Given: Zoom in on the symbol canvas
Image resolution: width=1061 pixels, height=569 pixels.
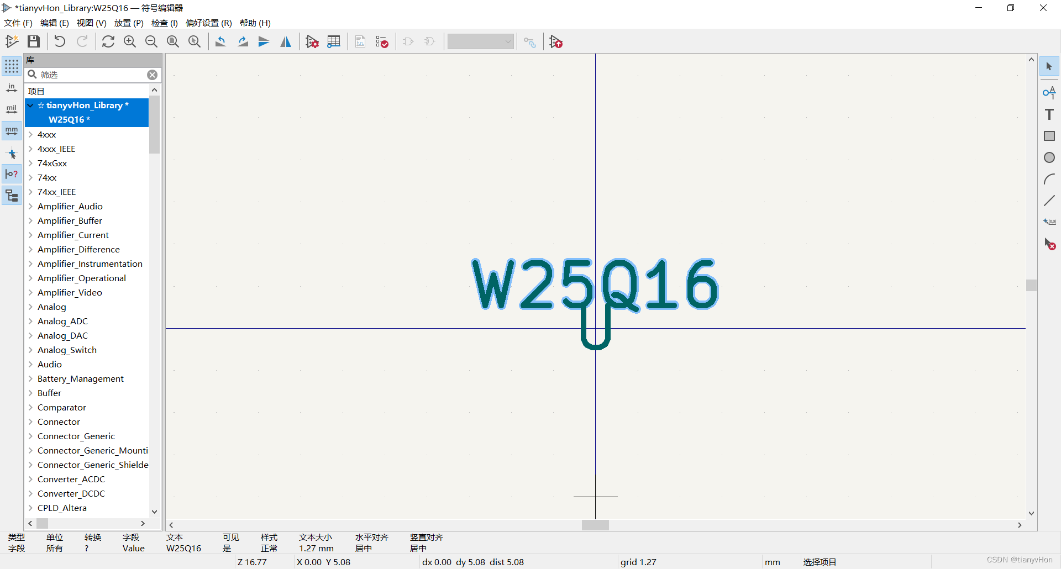Looking at the screenshot, I should tap(130, 41).
